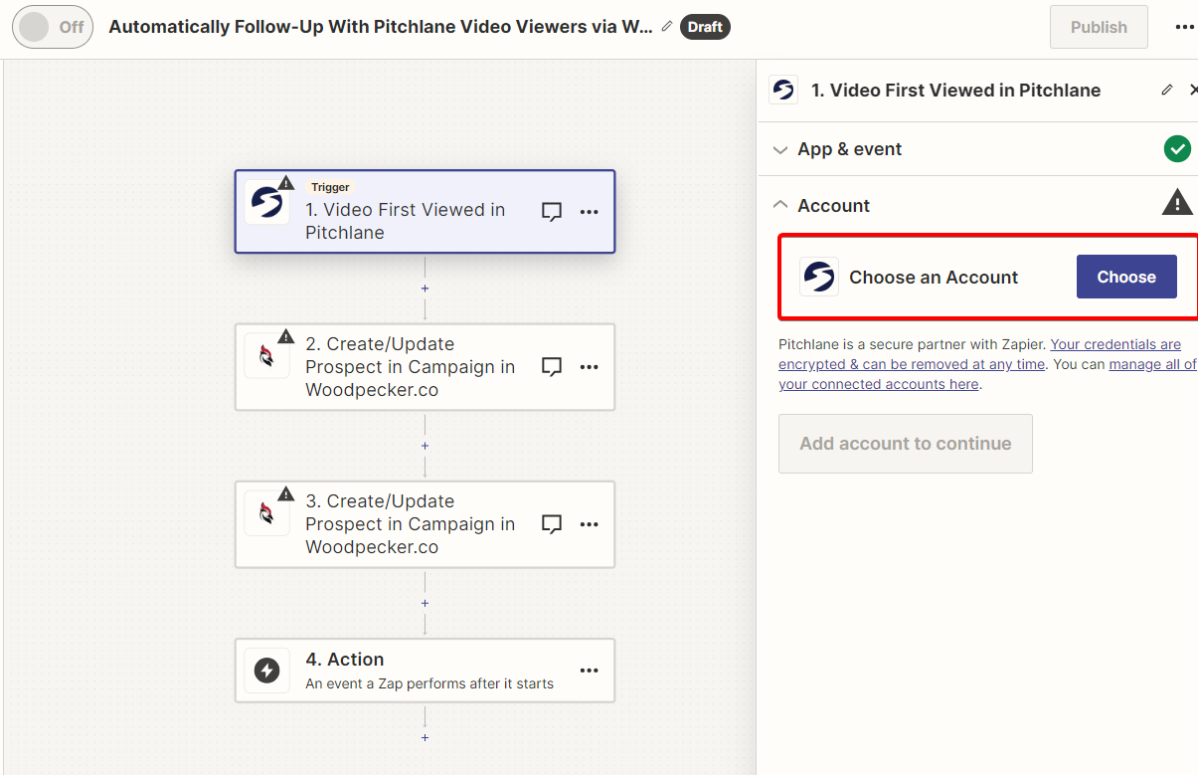The width and height of the screenshot is (1198, 775).
Task: Open 'manage all of your connected accounts' link
Action: point(987,374)
